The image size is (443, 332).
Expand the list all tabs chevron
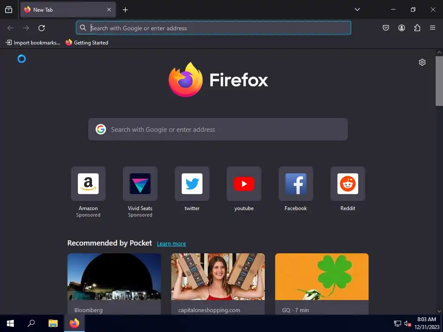click(x=357, y=10)
